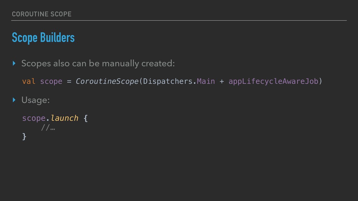Click the yellow 'launch' function call

click(x=64, y=118)
